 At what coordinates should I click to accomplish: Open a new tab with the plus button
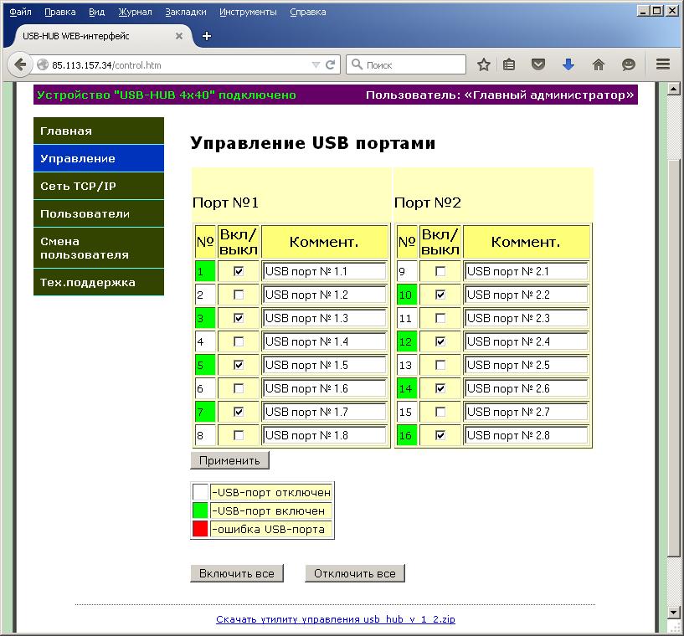(207, 36)
